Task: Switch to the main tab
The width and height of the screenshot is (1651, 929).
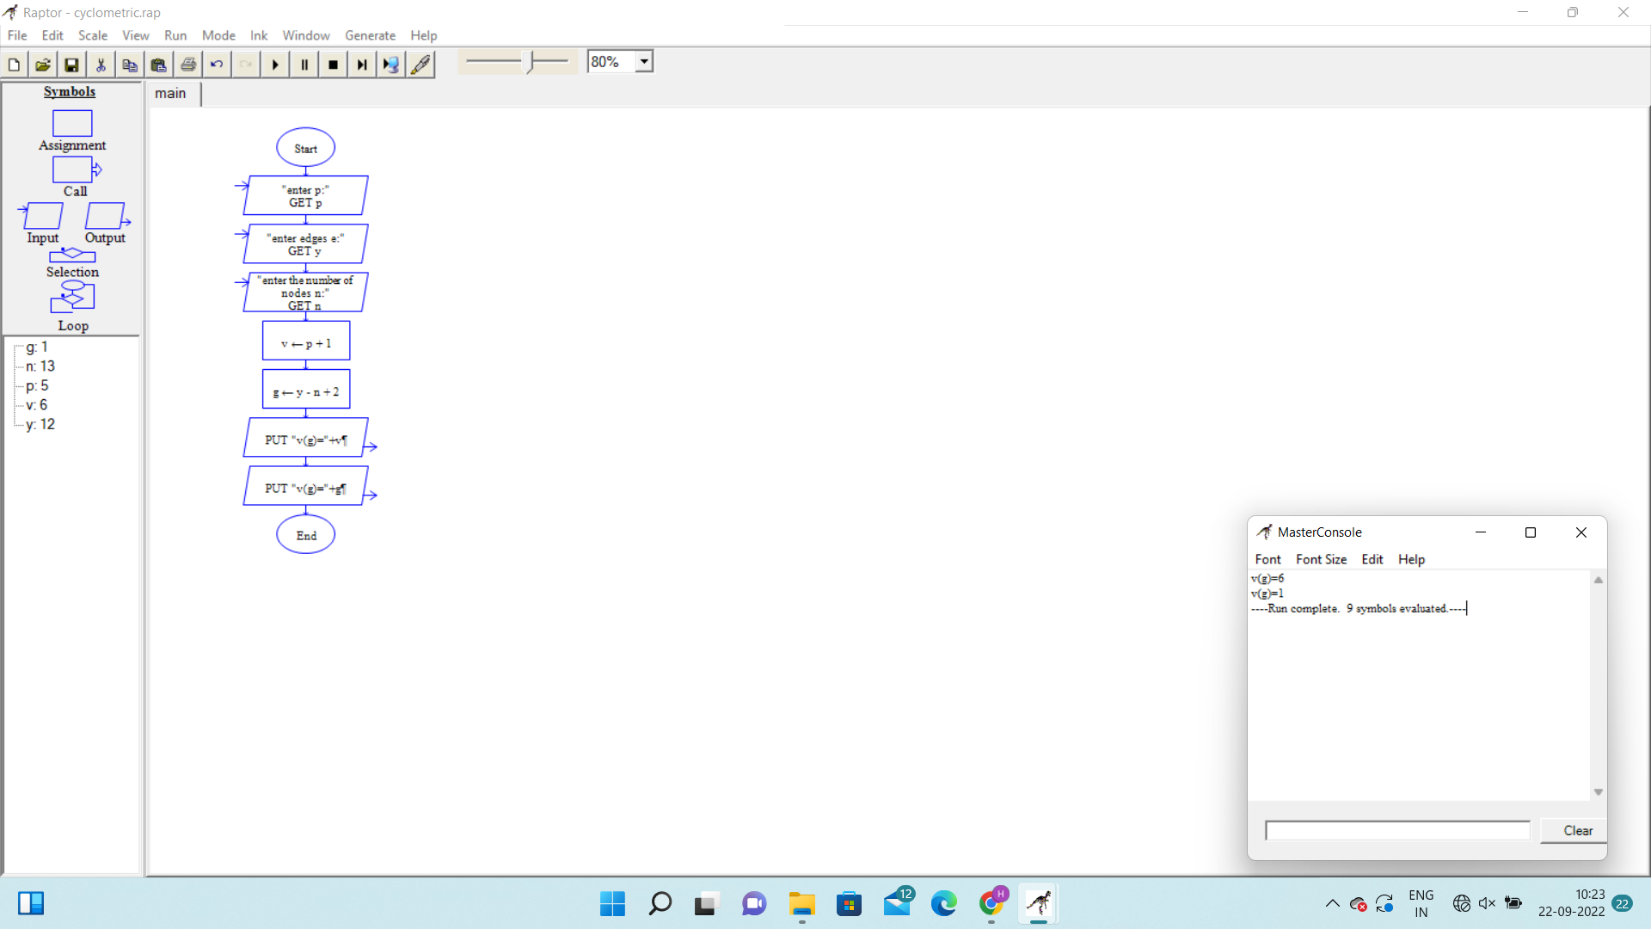Action: 170,93
